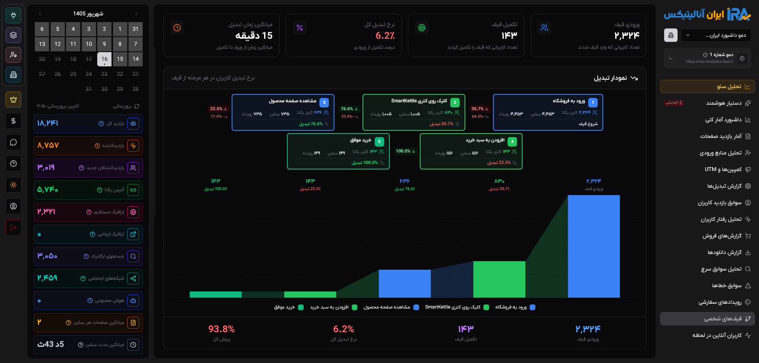Open قیف‌های شخصی menu item

coord(708,319)
